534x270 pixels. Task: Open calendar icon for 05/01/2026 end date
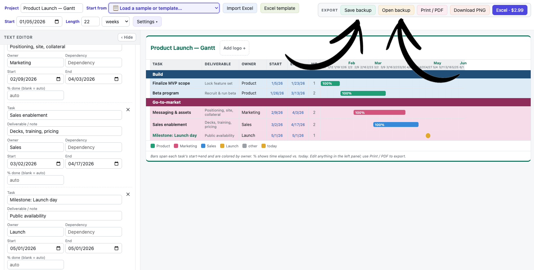(116, 248)
